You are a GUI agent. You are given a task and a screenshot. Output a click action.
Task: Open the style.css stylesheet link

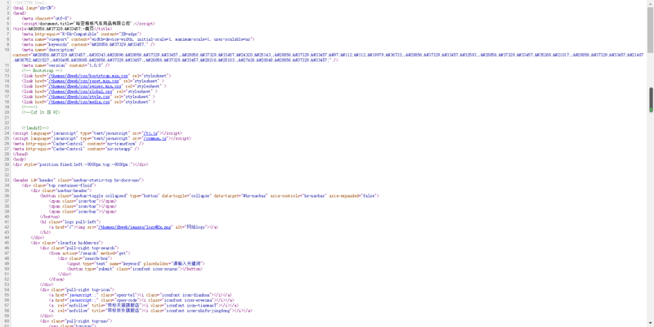(79, 96)
